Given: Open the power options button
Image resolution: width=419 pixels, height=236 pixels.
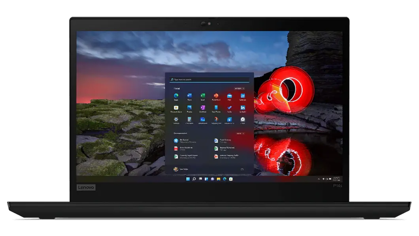Looking at the screenshot, I should coord(242,169).
